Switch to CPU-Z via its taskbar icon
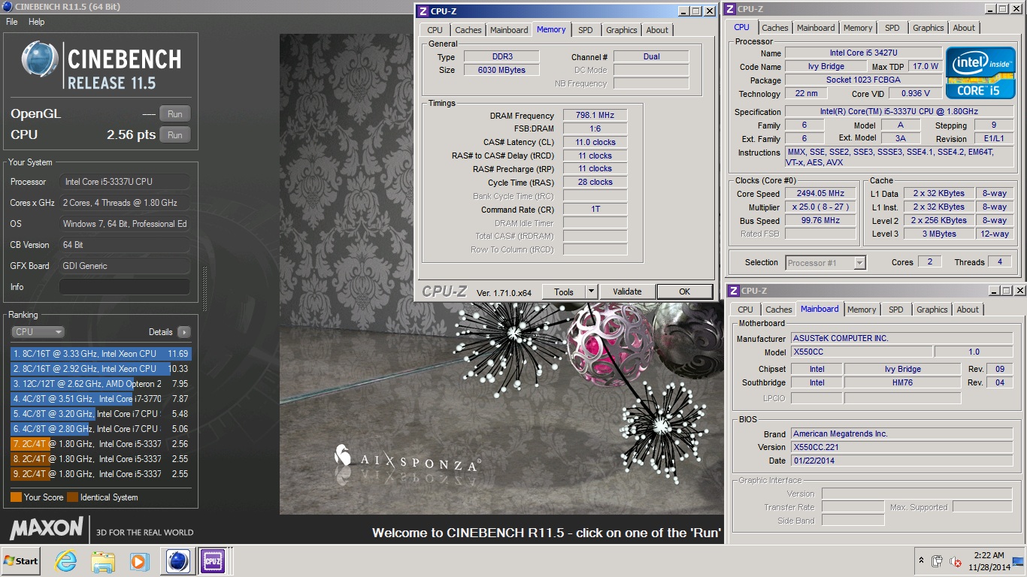This screenshot has width=1027, height=577. (x=212, y=560)
